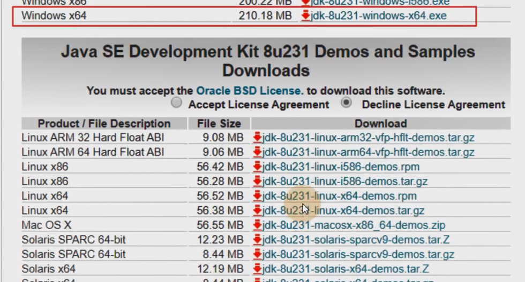Open the jdk-8u231-solaris-sparcv9-demos.tar.gz file link
This screenshot has height=282, width=525.
[x=358, y=254]
